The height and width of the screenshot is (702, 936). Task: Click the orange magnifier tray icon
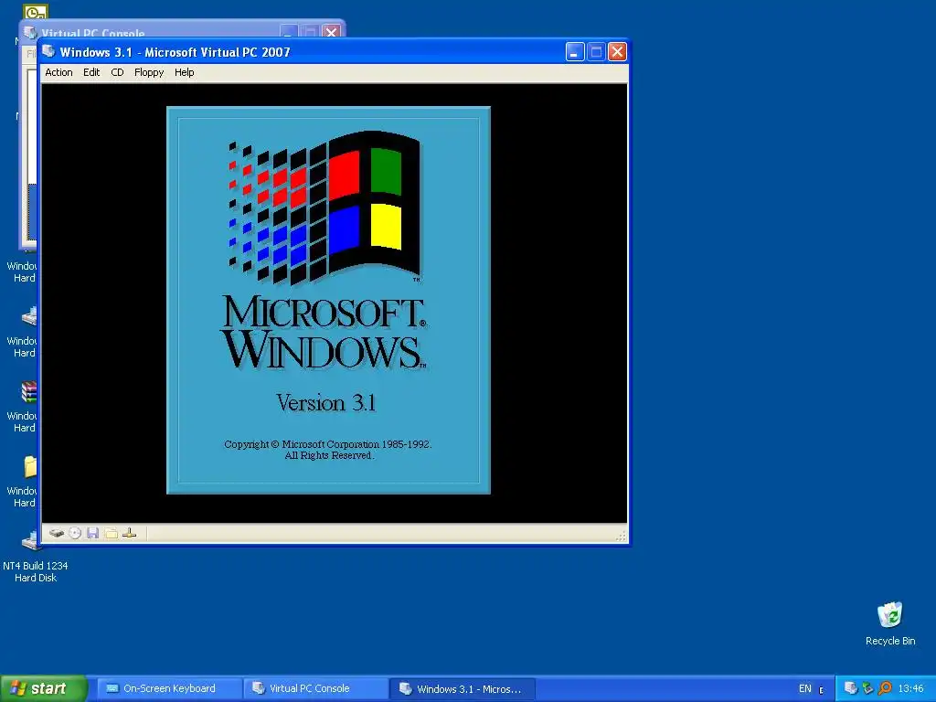tap(885, 688)
